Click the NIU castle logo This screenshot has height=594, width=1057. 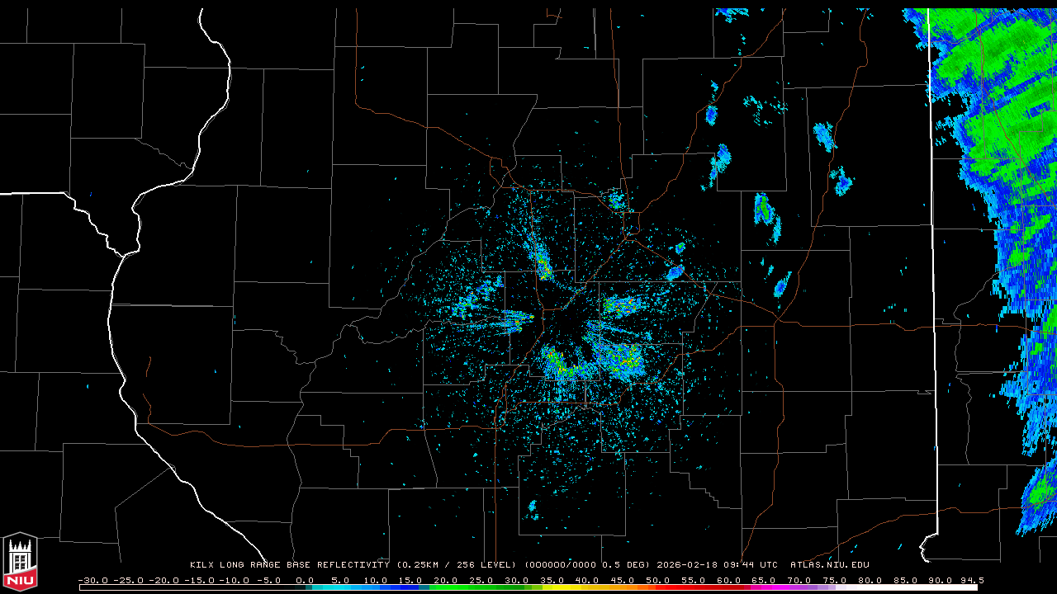[x=20, y=562]
